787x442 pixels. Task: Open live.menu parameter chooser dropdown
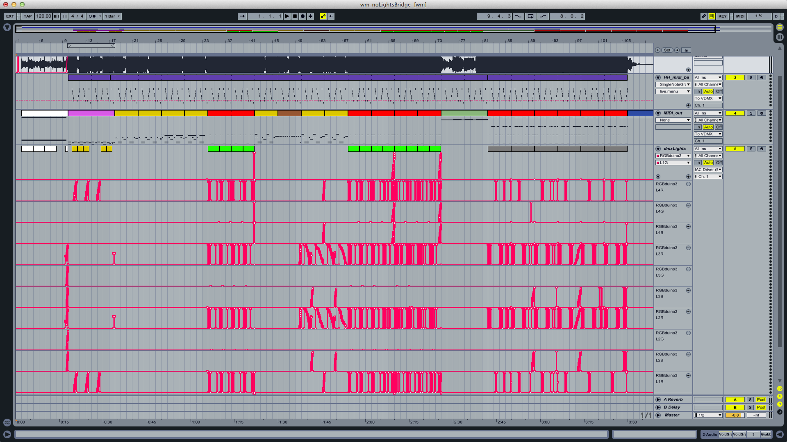(x=673, y=91)
